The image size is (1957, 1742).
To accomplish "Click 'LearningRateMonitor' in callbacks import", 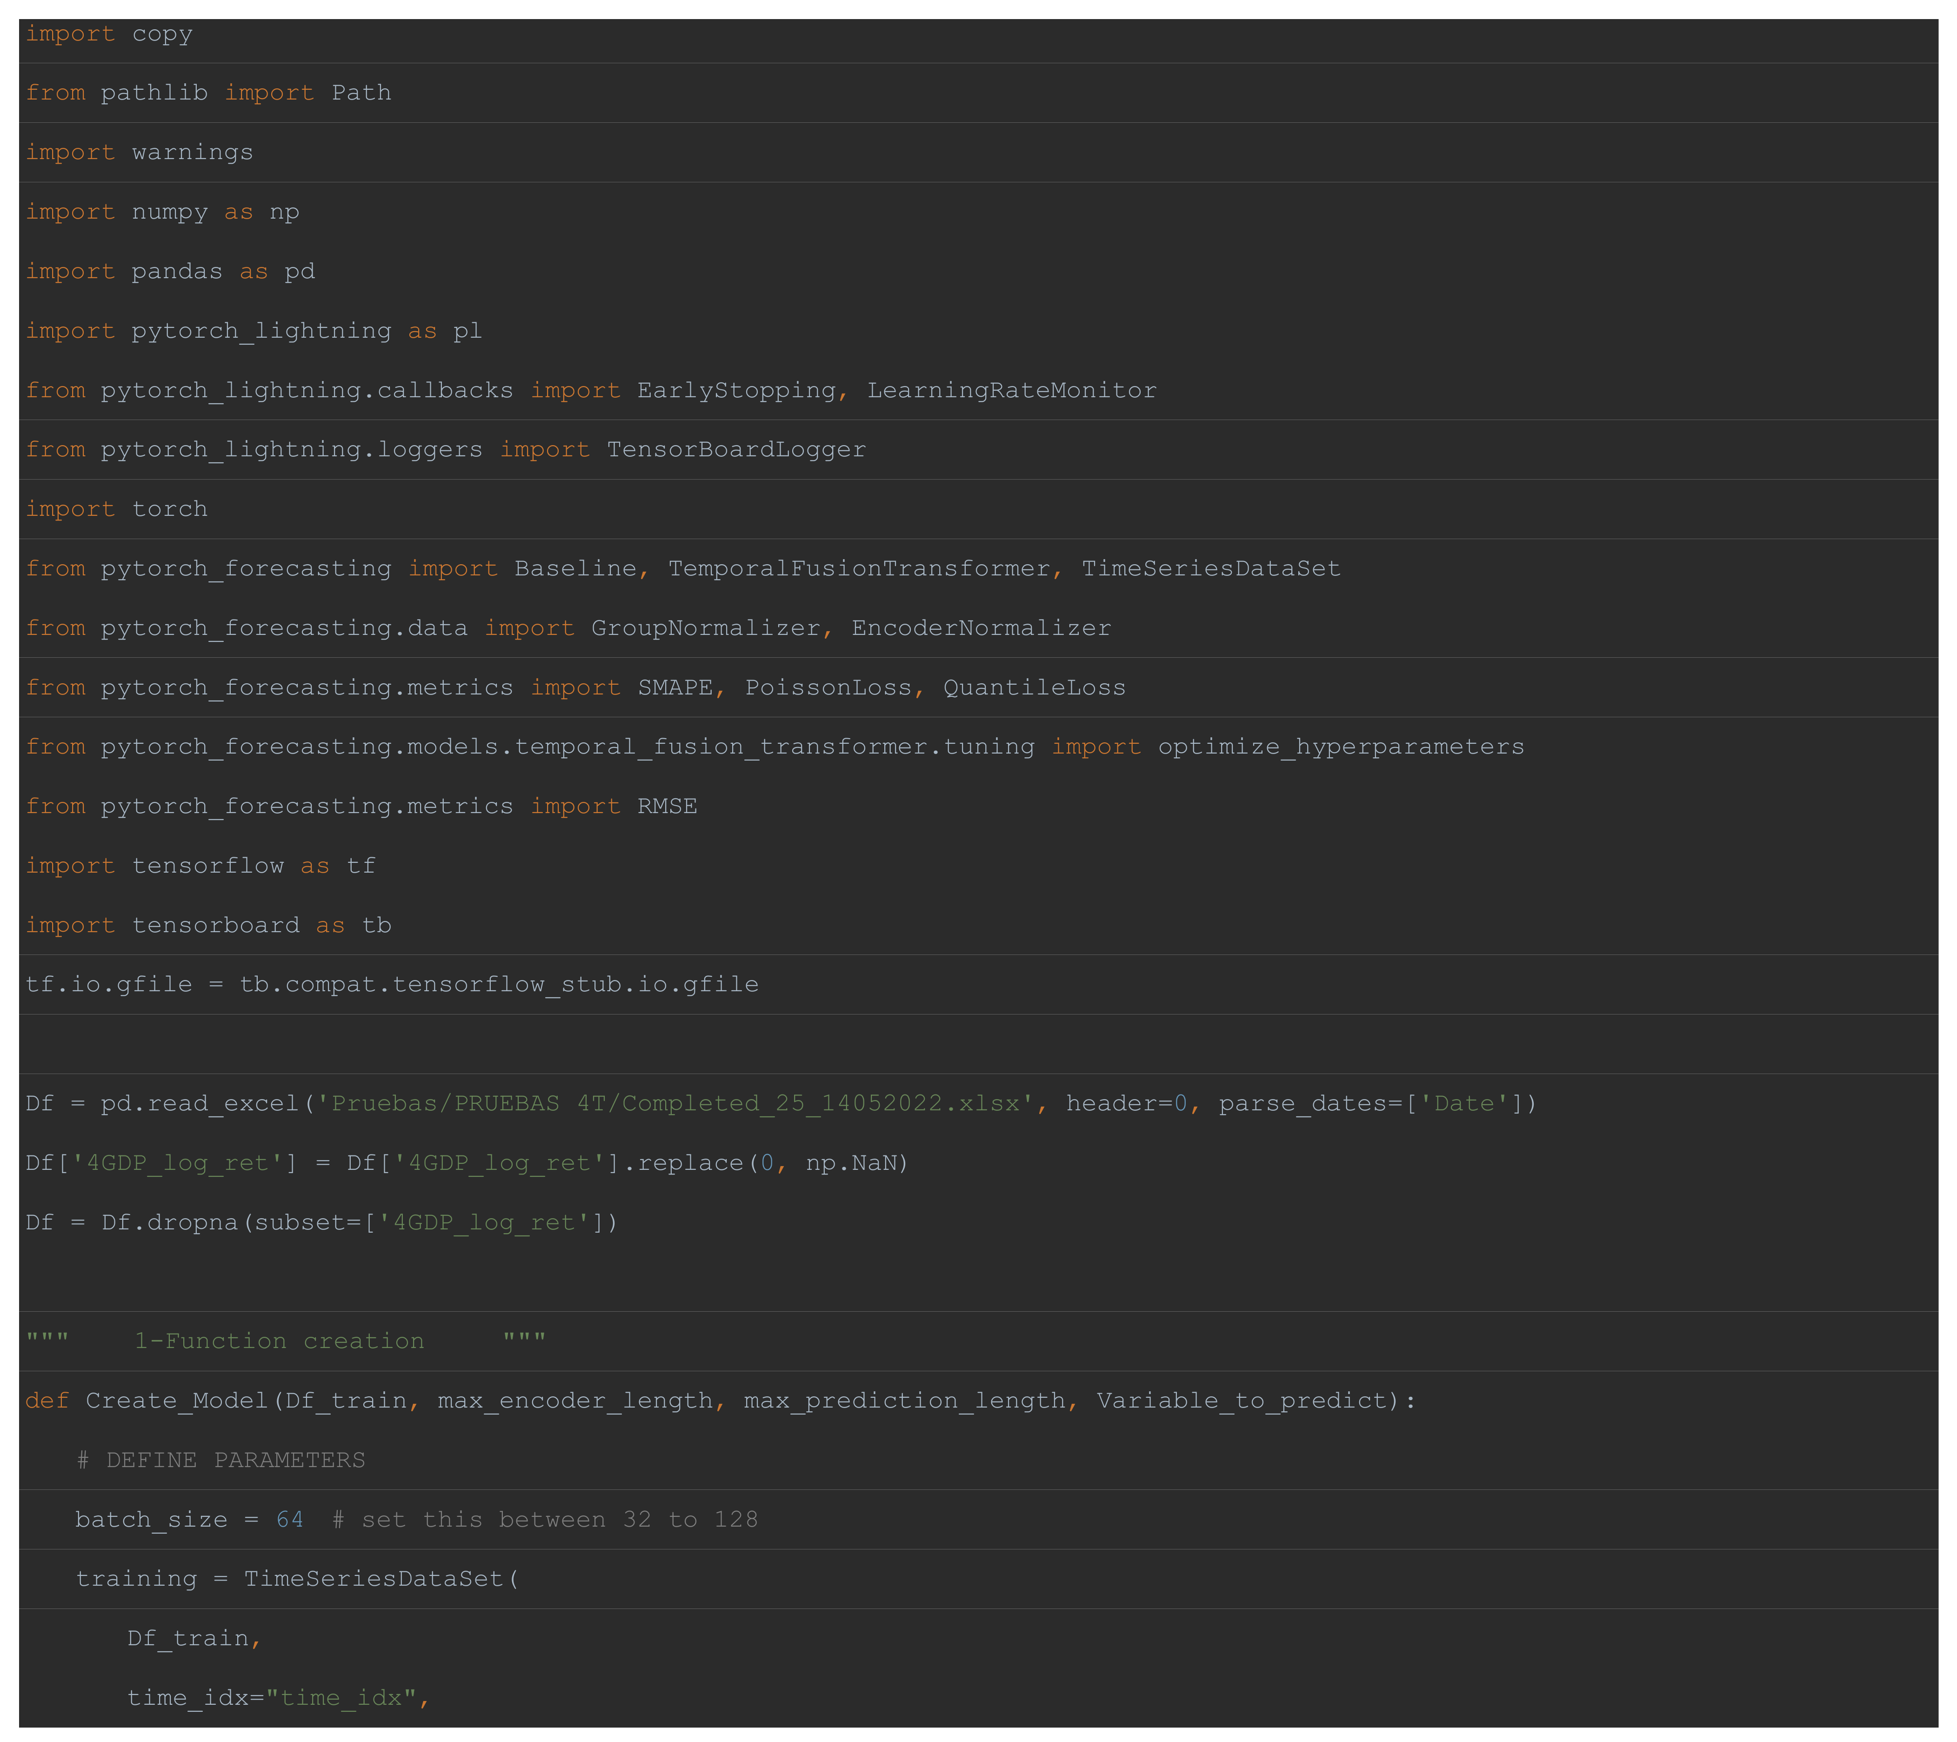I will [x=1012, y=391].
